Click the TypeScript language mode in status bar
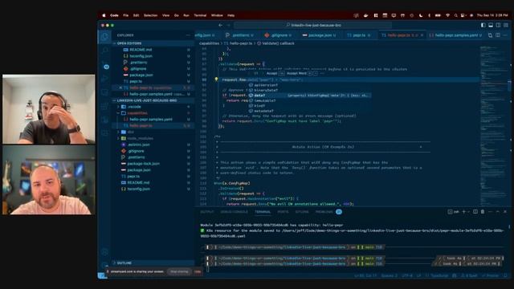Viewport: 514px width, 289px height. point(439,276)
